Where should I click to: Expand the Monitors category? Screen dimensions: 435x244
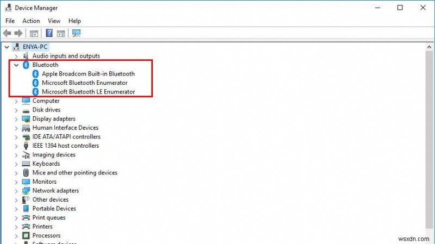point(16,182)
